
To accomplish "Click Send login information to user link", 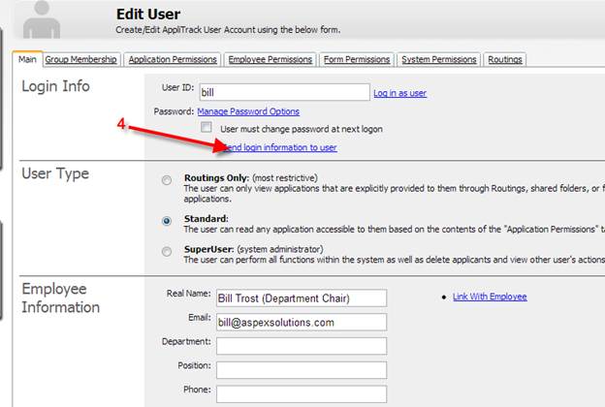I will pos(279,147).
